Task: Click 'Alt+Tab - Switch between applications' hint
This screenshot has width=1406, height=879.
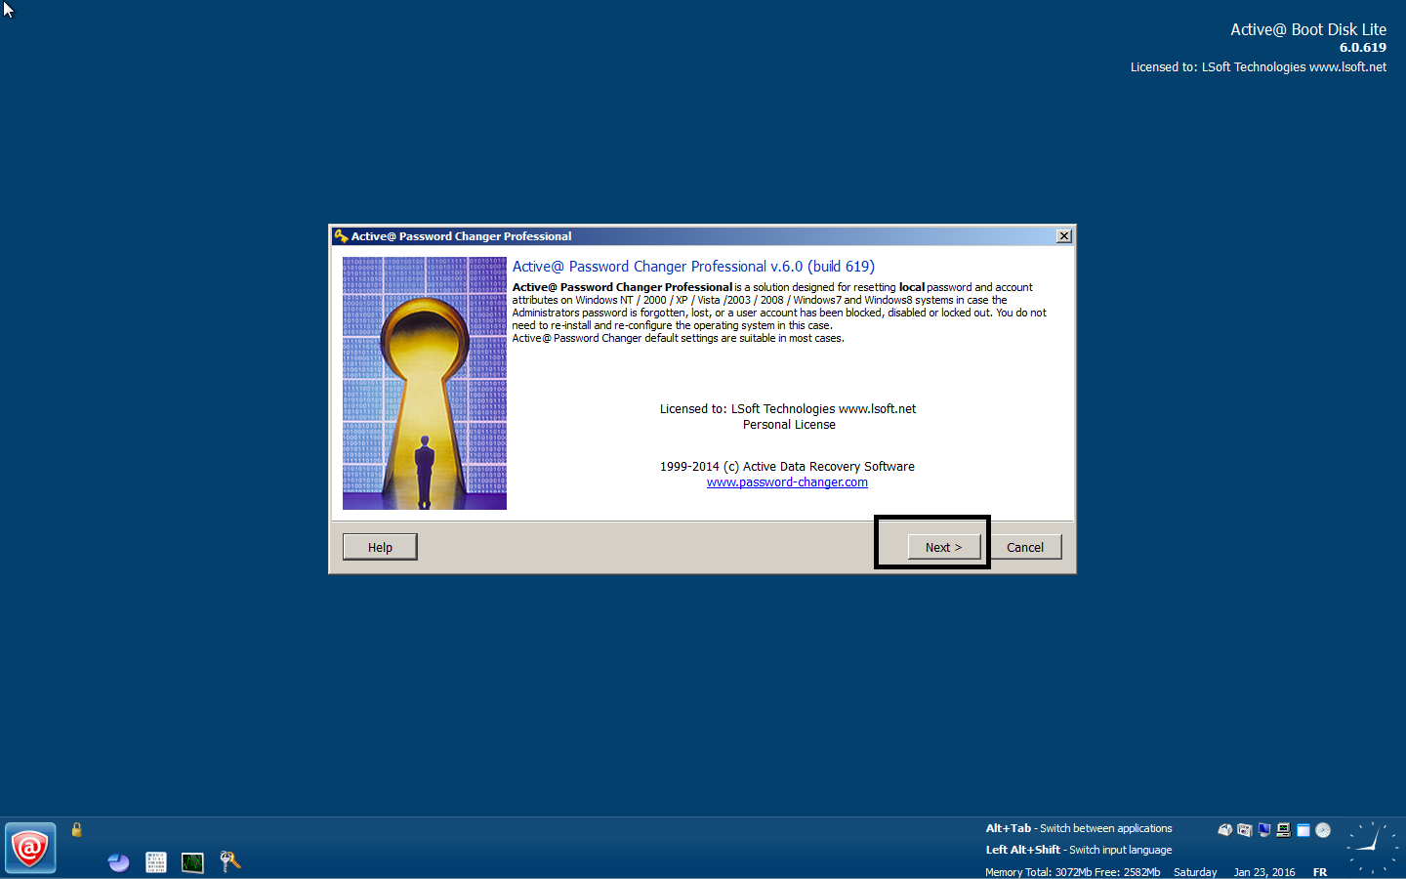Action: [x=1079, y=828]
